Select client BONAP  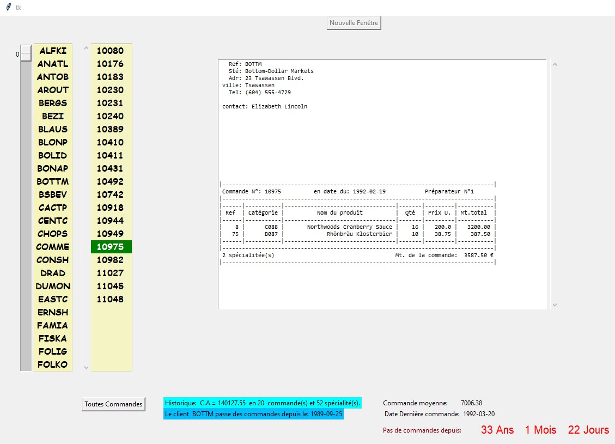pos(53,168)
